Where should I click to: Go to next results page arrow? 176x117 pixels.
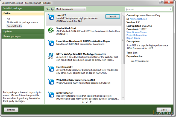91,102
